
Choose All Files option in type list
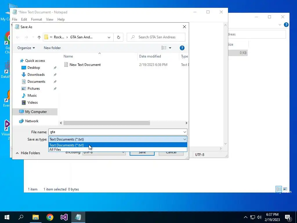click(118, 150)
